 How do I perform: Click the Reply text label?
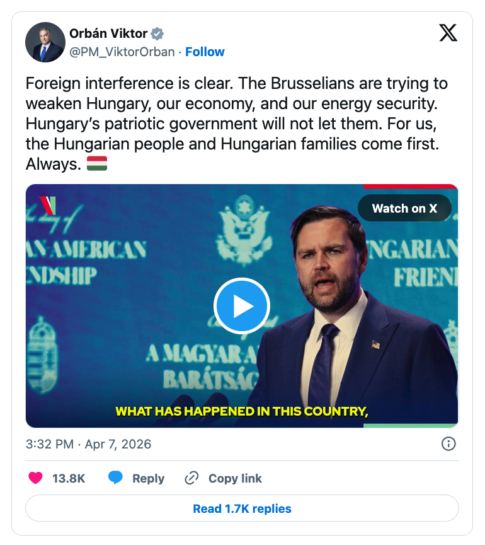(x=148, y=479)
